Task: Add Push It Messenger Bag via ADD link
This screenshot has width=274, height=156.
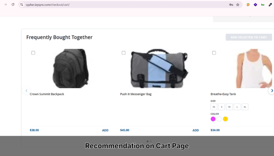Action: pyautogui.click(x=195, y=130)
